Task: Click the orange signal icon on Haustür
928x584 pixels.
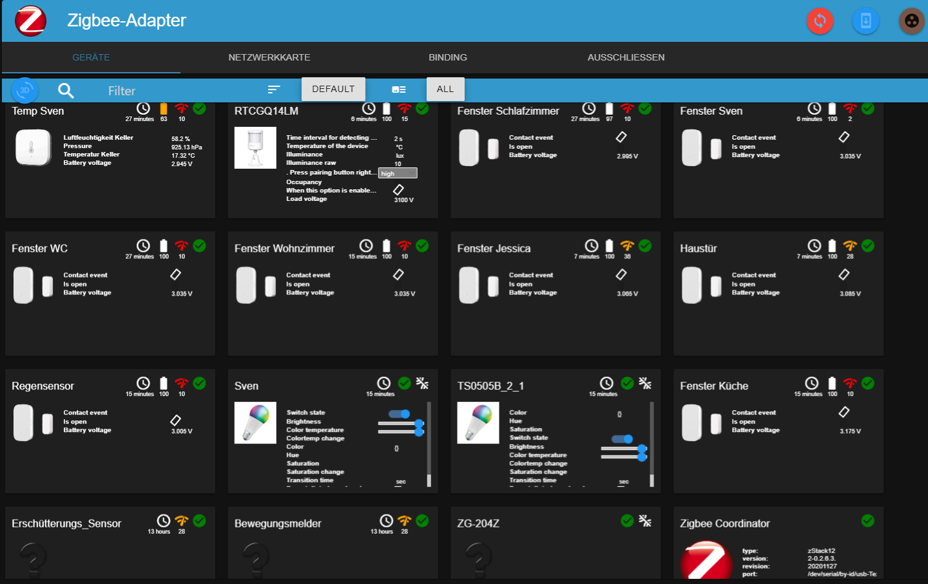Action: (x=850, y=245)
